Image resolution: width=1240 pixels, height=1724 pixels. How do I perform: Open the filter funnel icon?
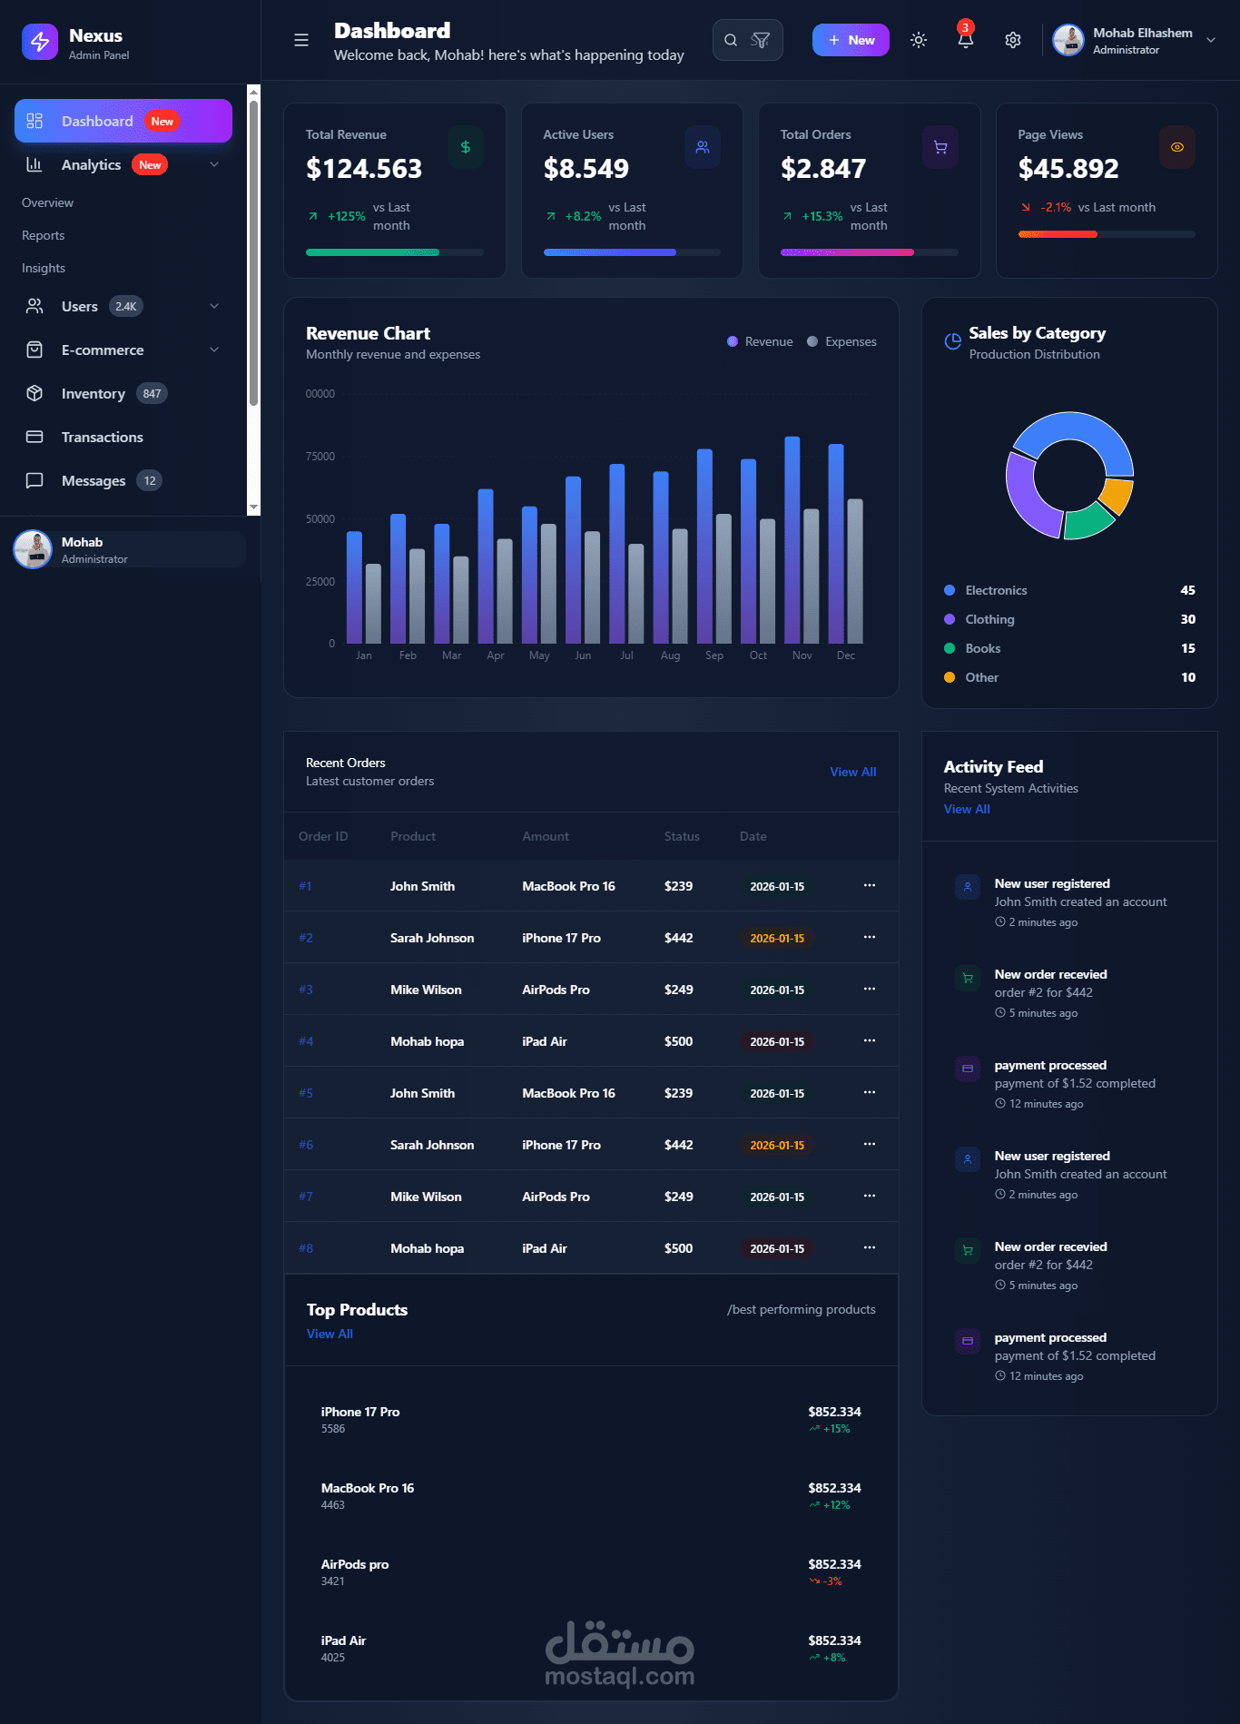761,40
